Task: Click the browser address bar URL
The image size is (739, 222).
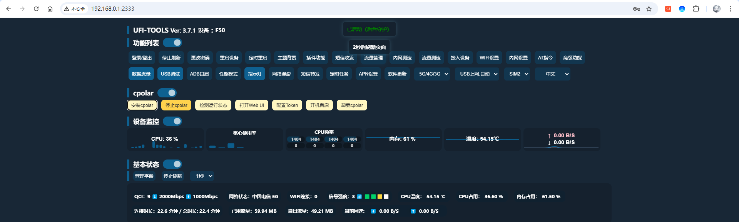Action: pos(113,9)
